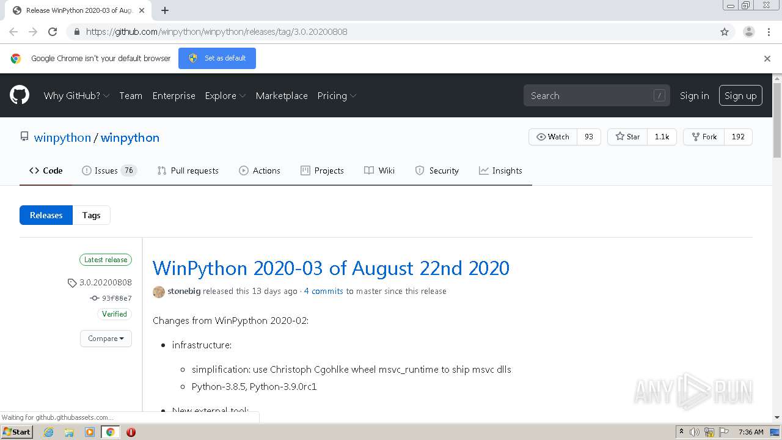Open media player taskbar icon
The height and width of the screenshot is (440, 782).
coord(90,432)
